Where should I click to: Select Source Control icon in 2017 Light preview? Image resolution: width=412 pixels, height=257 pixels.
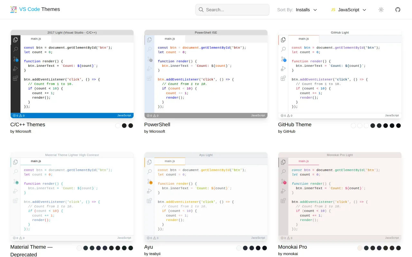pyautogui.click(x=15, y=59)
